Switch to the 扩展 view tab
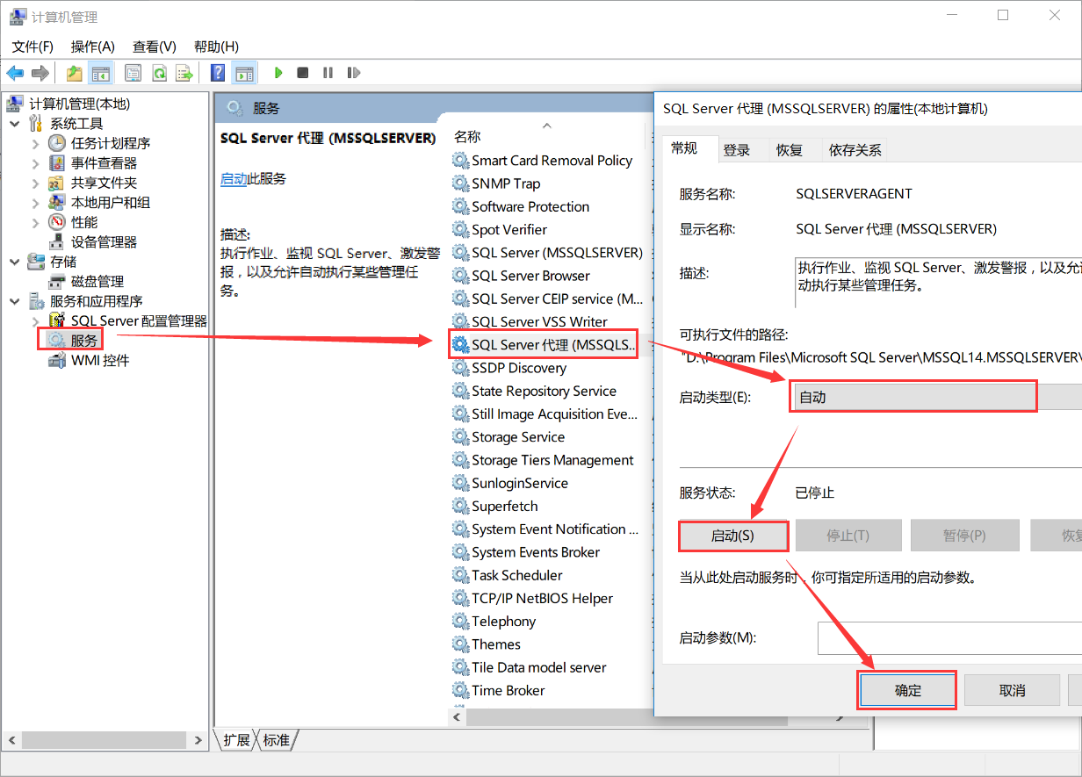Viewport: 1082px width, 777px height. (237, 740)
